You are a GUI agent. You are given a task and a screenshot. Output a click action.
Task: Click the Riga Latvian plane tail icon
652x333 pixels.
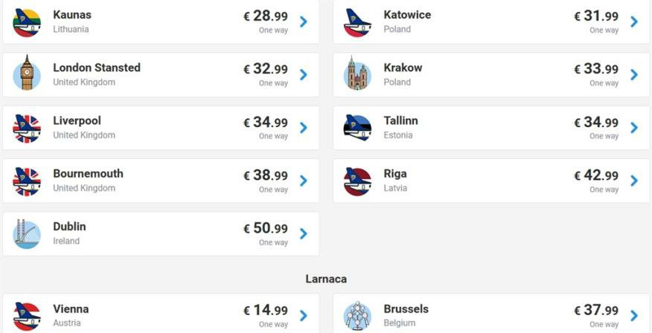[x=357, y=181]
